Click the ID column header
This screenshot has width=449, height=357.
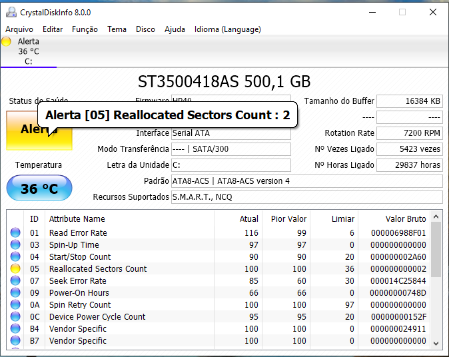[x=34, y=219]
